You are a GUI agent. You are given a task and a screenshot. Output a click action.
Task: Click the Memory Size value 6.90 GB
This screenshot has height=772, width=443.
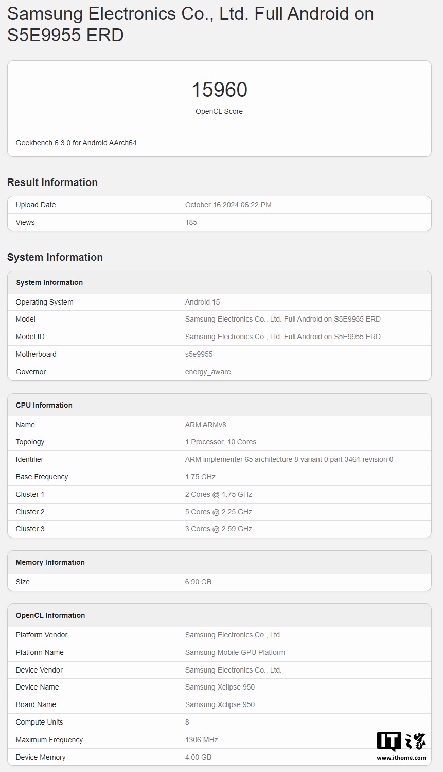tap(198, 582)
